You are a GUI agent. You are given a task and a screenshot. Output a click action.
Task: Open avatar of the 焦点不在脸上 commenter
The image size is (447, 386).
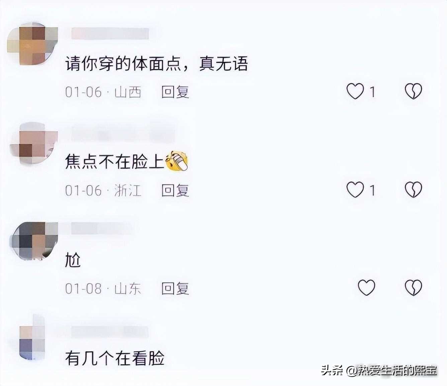tap(33, 143)
